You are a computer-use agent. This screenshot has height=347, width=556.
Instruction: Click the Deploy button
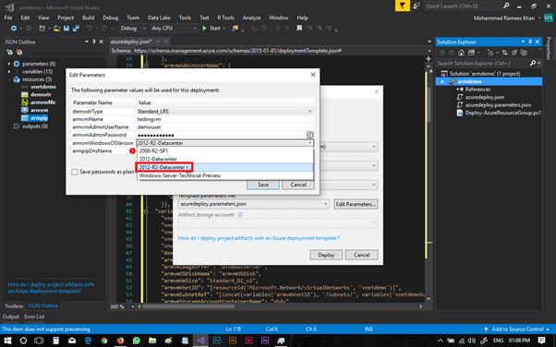pyautogui.click(x=326, y=255)
